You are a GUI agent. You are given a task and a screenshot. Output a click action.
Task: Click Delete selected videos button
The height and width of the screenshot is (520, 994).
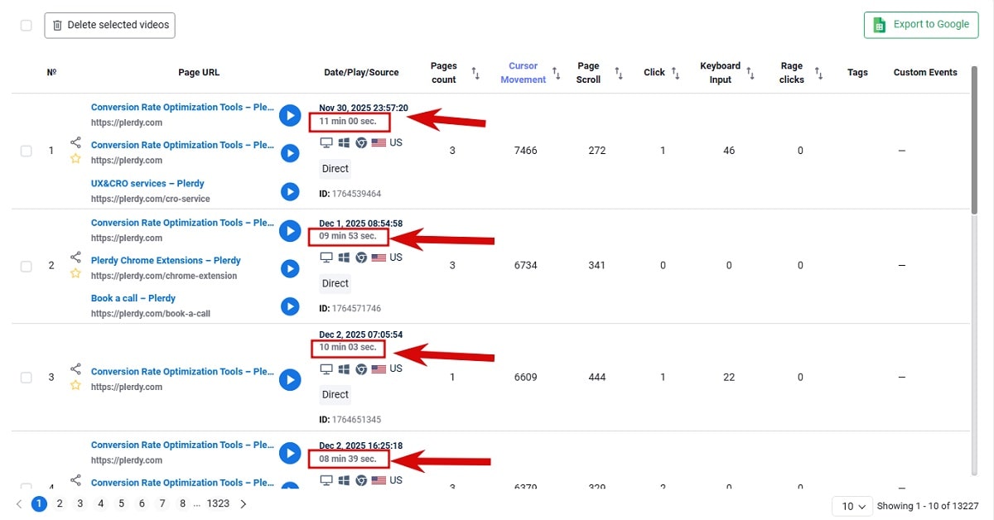pyautogui.click(x=109, y=26)
